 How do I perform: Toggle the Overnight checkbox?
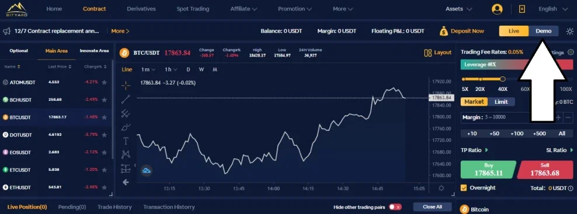[464, 188]
